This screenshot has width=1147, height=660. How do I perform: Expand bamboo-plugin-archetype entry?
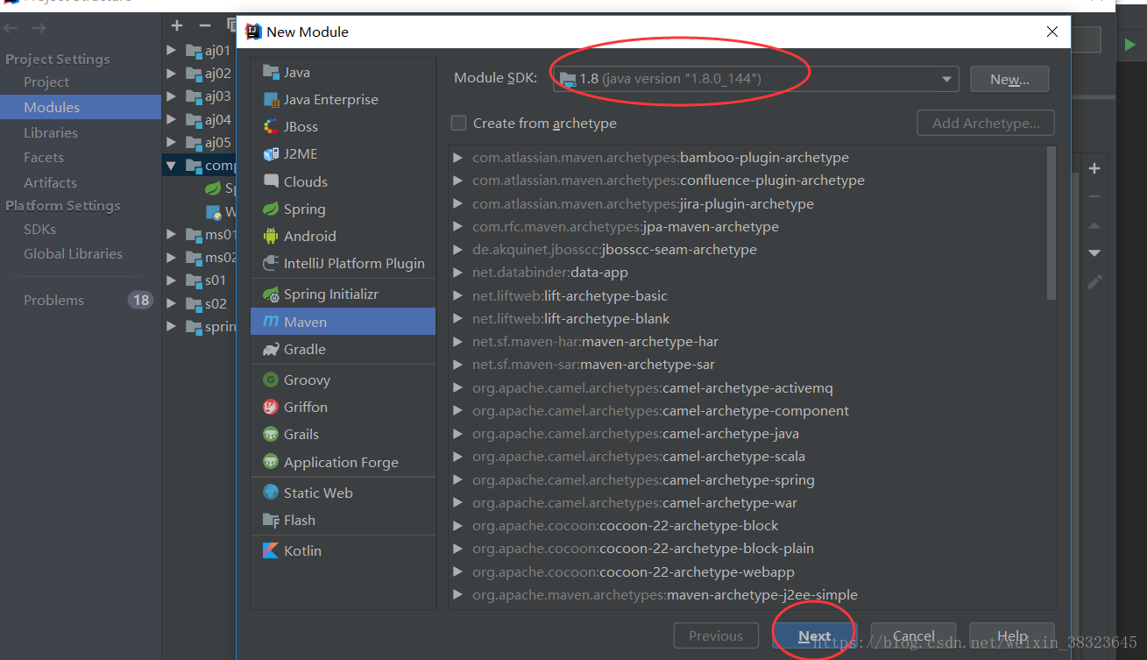(x=457, y=158)
